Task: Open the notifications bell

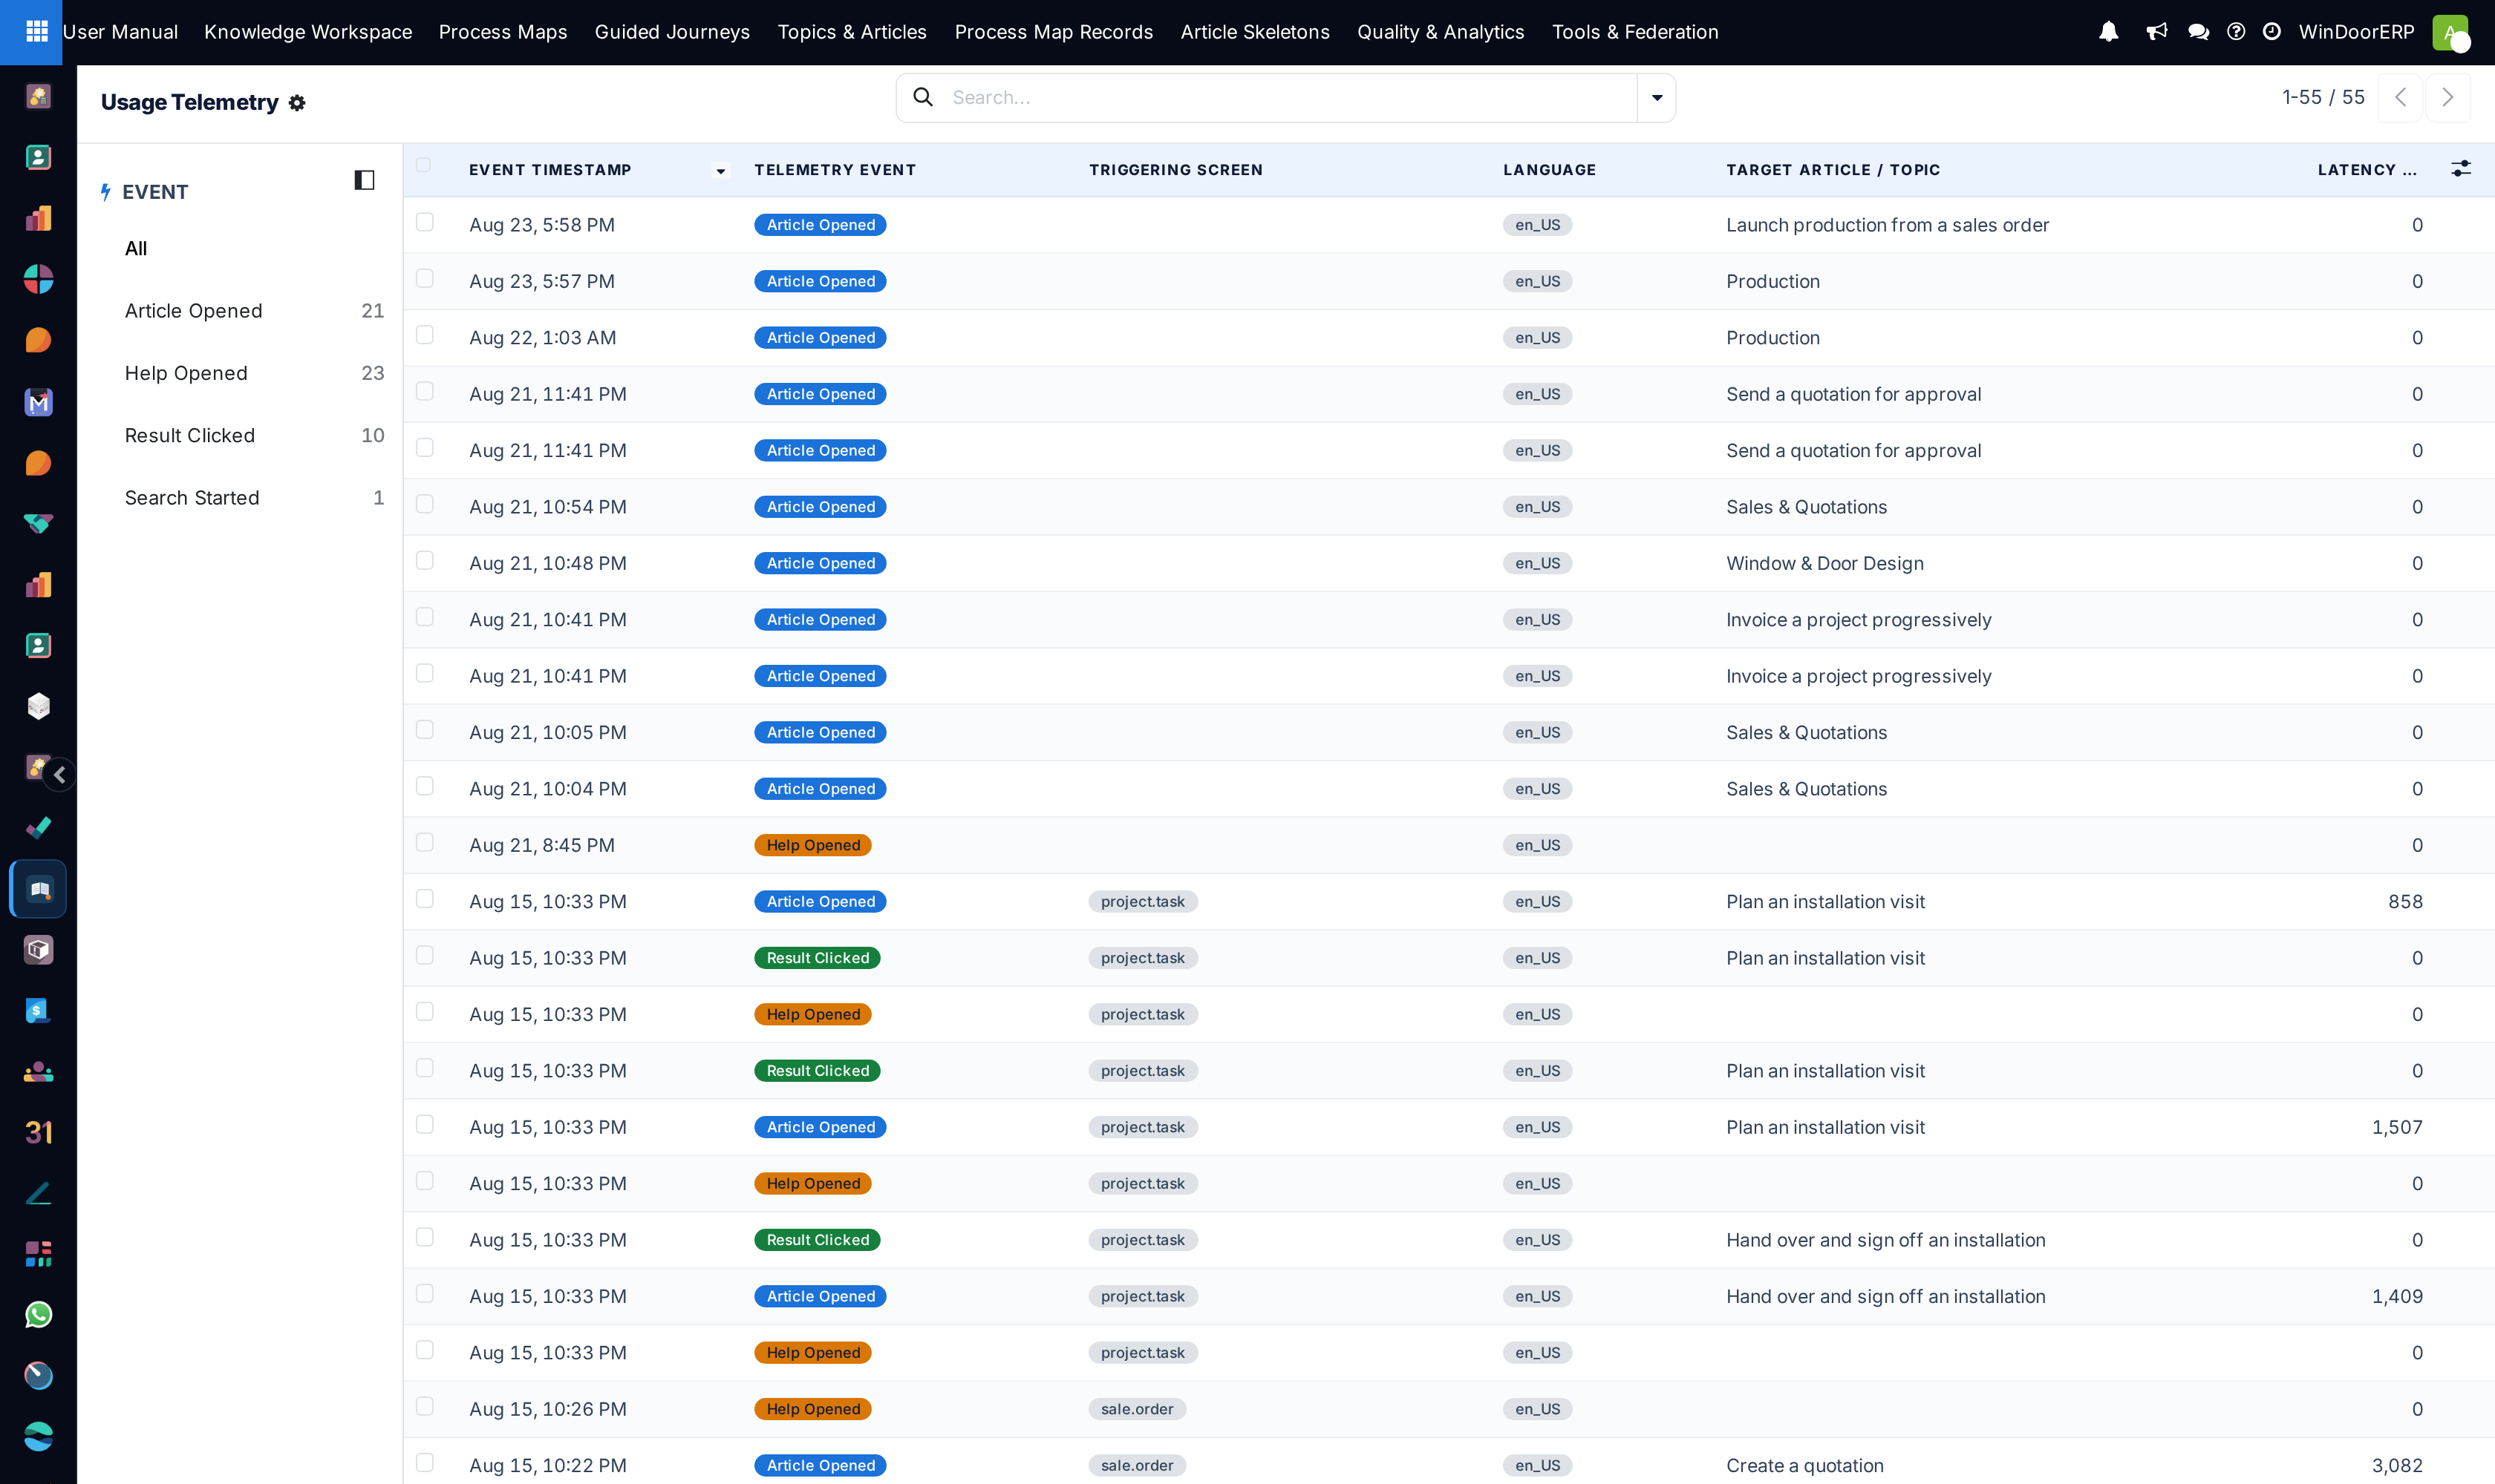Action: click(x=2109, y=32)
